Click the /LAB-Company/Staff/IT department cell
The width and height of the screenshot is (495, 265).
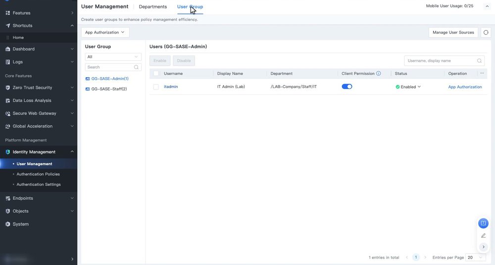point(294,87)
